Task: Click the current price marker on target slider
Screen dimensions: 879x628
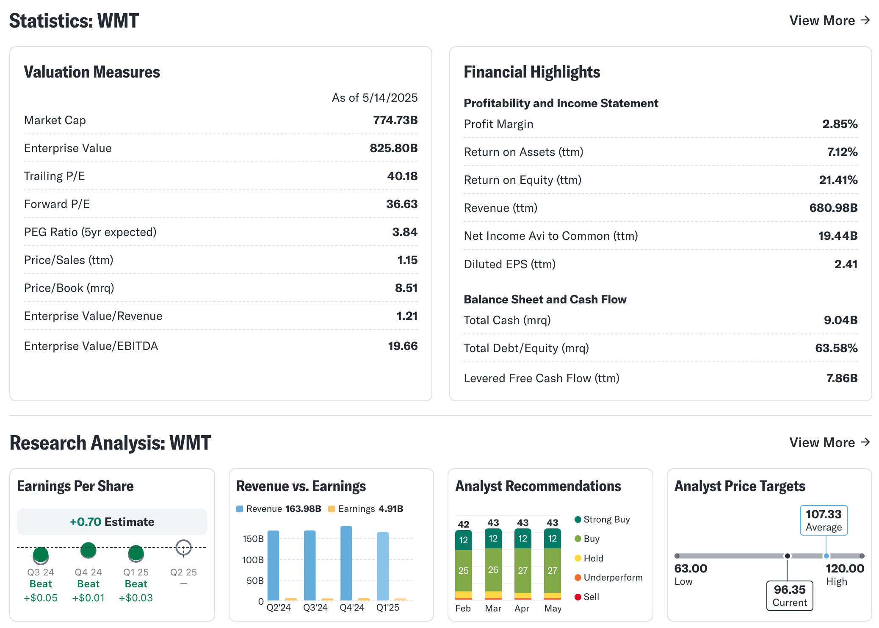Action: (787, 556)
